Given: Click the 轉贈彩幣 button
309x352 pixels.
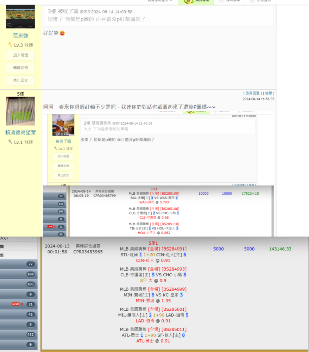Looking at the screenshot, I should (20, 68).
